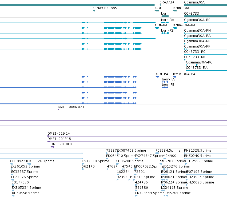
Task: Select the IP07192.5prime EST label
Action: tap(199, 172)
